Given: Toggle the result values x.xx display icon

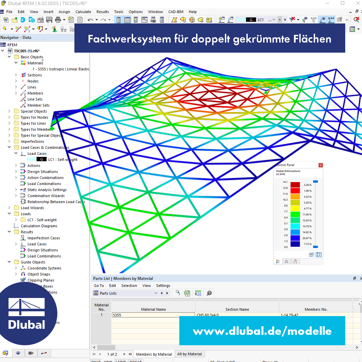Looking at the screenshot, I should pos(331,20).
